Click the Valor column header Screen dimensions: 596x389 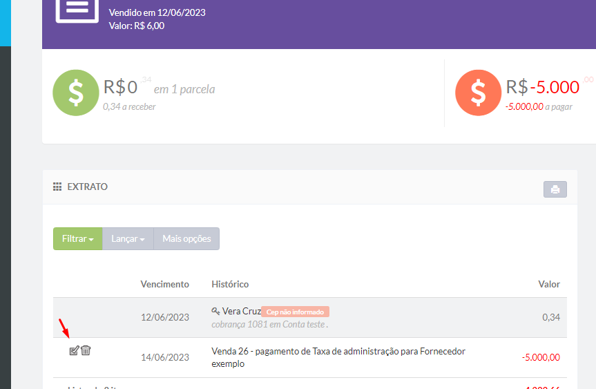[549, 284]
